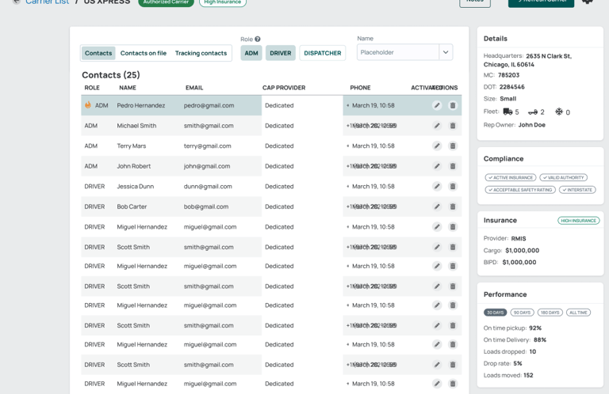
Task: Open the Role help question-mark icon
Action: click(258, 39)
